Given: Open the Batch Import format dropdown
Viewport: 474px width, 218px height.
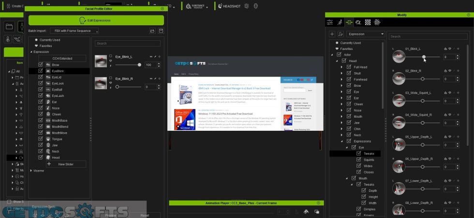Looking at the screenshot, I should (74, 31).
